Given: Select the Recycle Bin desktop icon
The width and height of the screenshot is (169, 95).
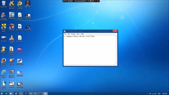Looking at the screenshot, I should [x=4, y=4].
